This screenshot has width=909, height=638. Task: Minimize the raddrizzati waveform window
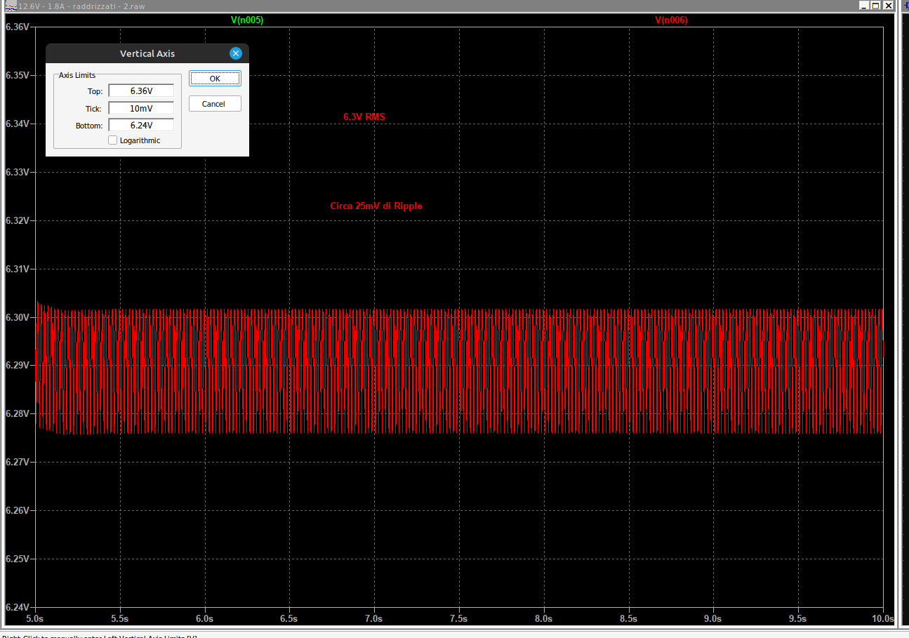click(863, 5)
